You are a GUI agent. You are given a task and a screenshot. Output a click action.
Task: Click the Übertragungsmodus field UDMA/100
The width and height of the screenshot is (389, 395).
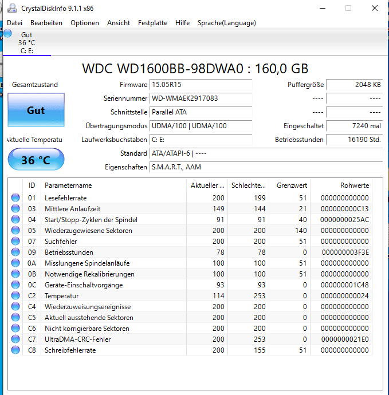click(201, 126)
